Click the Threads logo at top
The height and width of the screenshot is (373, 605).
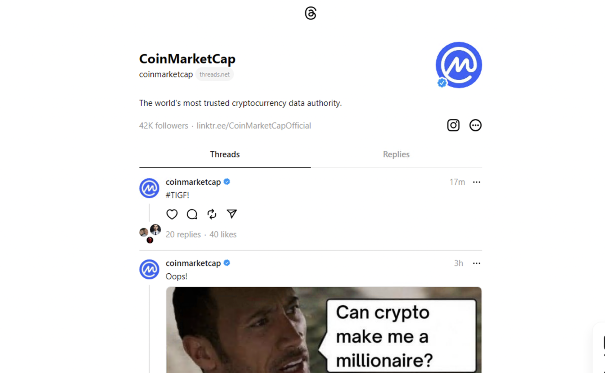click(x=310, y=13)
